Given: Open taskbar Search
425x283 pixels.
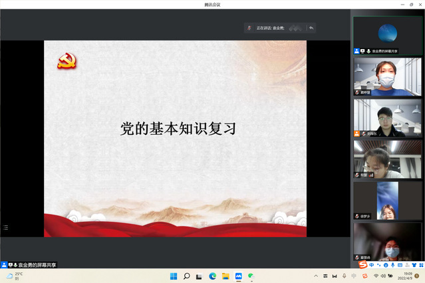Looking at the screenshot, I should pos(186,276).
